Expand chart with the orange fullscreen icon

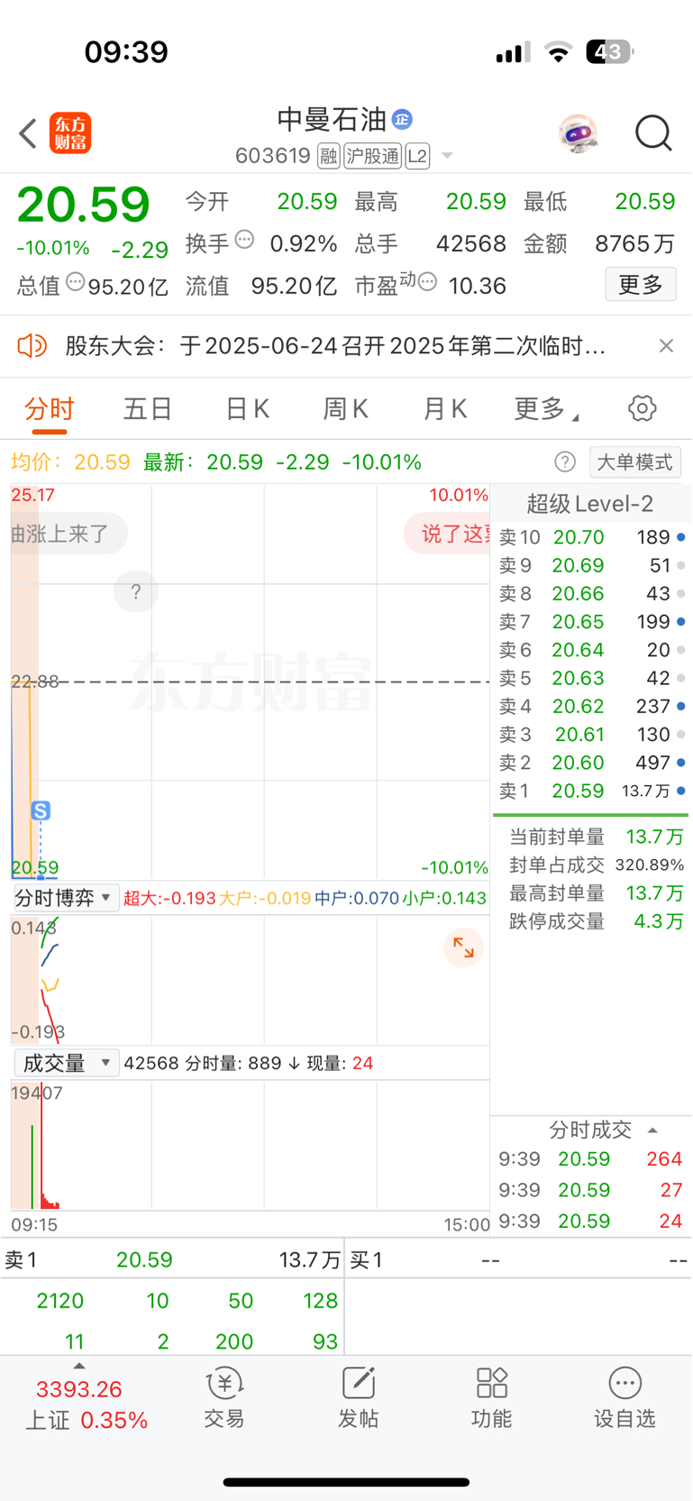pos(463,947)
